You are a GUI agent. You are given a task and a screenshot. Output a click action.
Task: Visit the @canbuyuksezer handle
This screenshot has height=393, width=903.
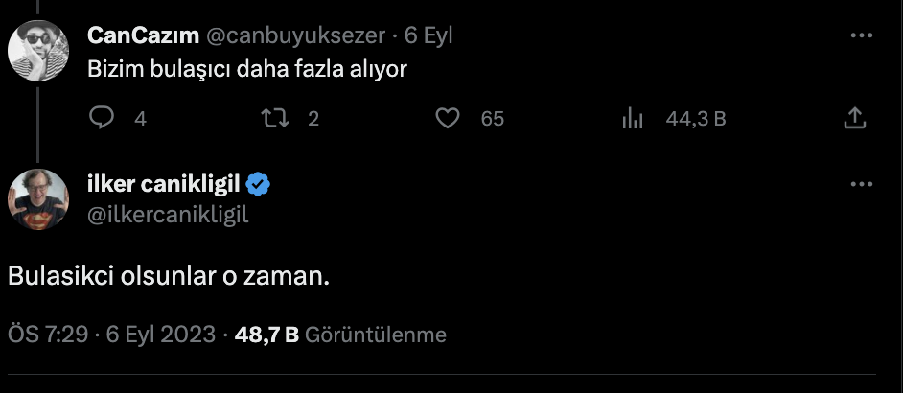(295, 35)
